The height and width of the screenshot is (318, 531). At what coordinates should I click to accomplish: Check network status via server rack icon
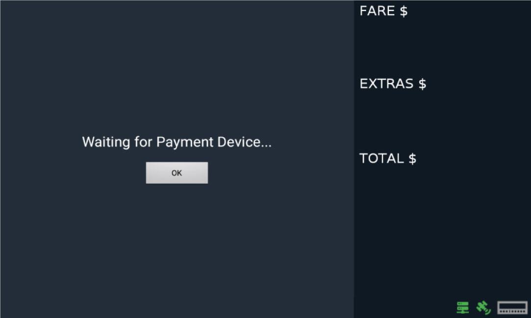click(462, 308)
